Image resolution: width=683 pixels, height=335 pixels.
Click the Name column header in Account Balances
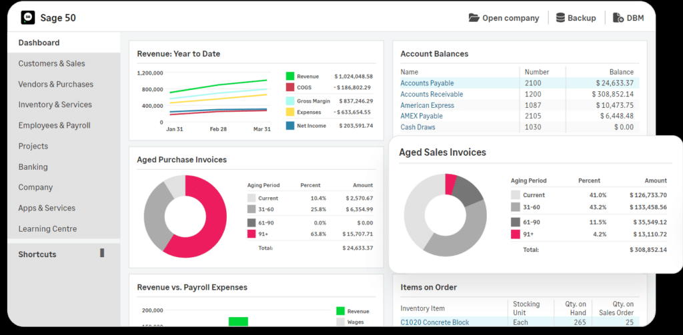(409, 72)
